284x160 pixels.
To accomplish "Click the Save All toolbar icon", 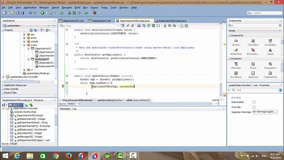I will [22, 13].
